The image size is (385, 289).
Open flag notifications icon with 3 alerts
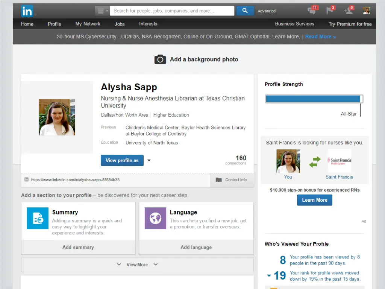click(x=330, y=11)
